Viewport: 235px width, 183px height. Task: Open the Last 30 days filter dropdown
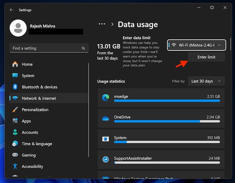206,81
